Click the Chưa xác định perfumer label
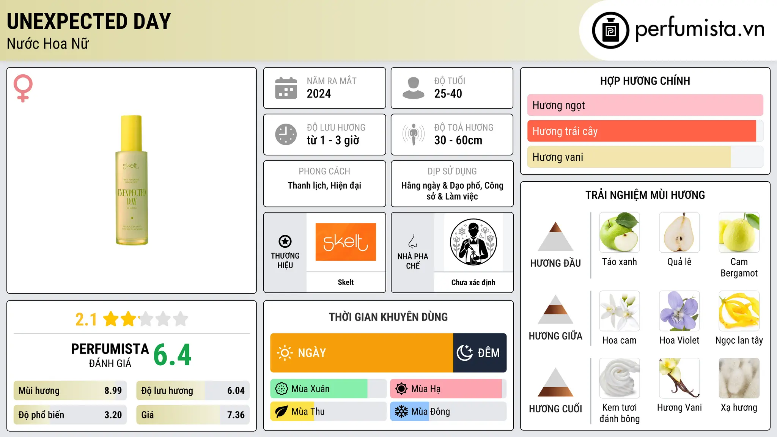Screen dimensions: 777x437 pyautogui.click(x=473, y=282)
